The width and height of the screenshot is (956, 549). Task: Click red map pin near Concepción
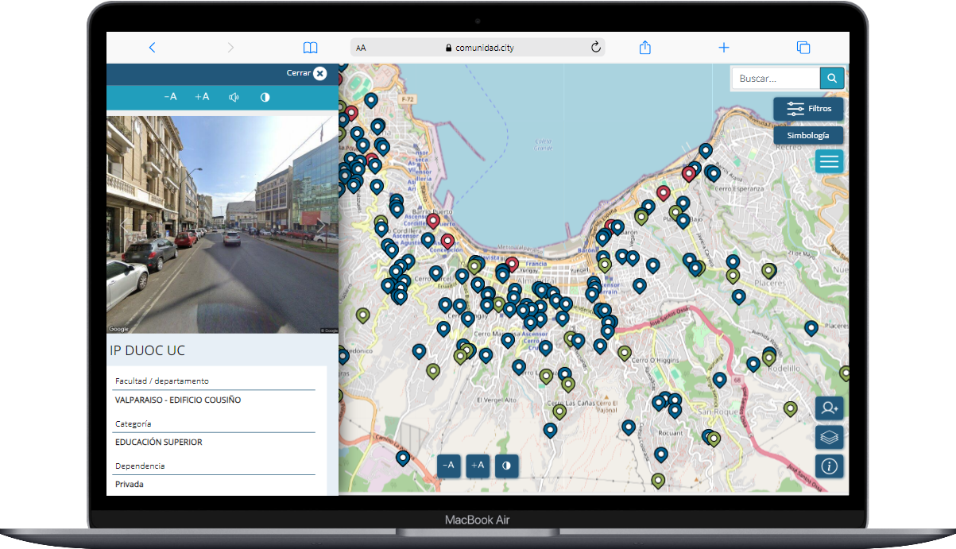pyautogui.click(x=447, y=240)
